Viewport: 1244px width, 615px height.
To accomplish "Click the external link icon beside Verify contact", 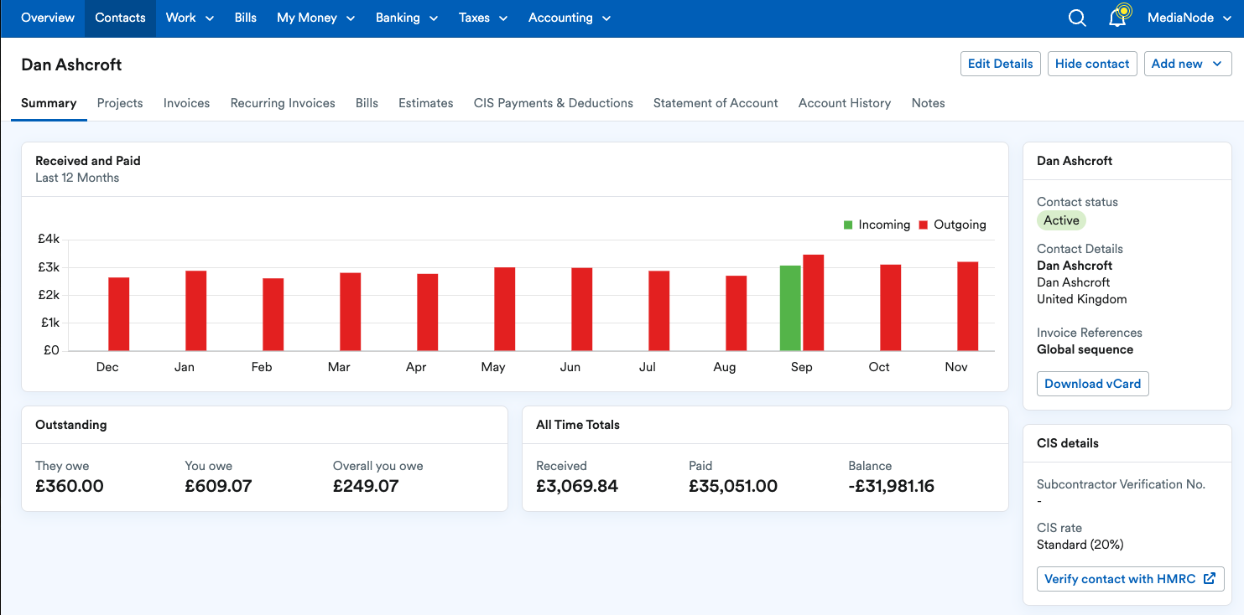I will (x=1210, y=578).
